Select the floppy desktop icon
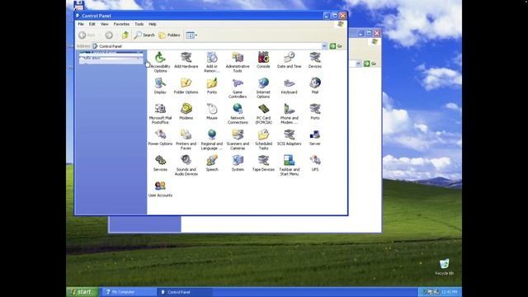This screenshot has width=528, height=297. 78,5
